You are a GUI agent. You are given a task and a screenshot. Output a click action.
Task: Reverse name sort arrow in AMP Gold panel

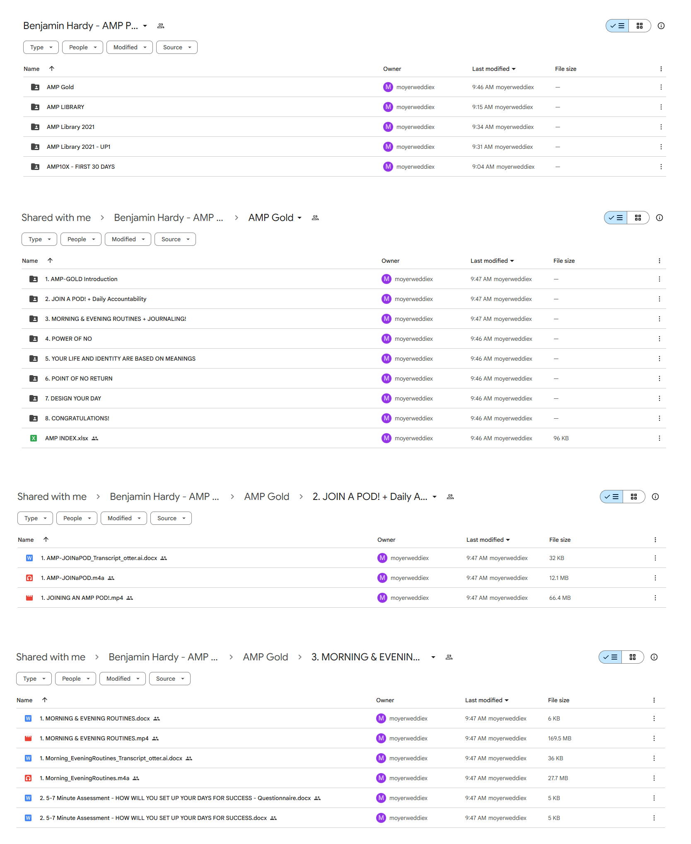50,260
